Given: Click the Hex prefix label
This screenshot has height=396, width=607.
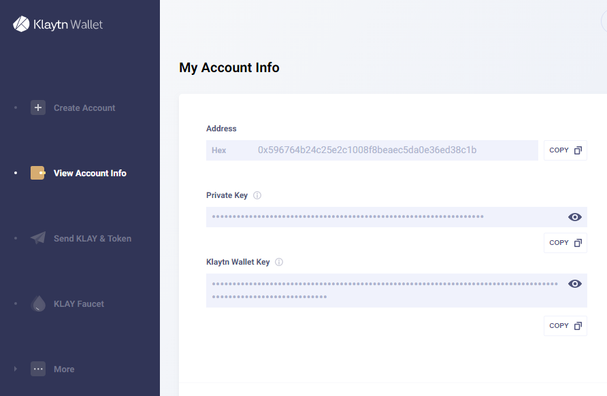Looking at the screenshot, I should [218, 150].
